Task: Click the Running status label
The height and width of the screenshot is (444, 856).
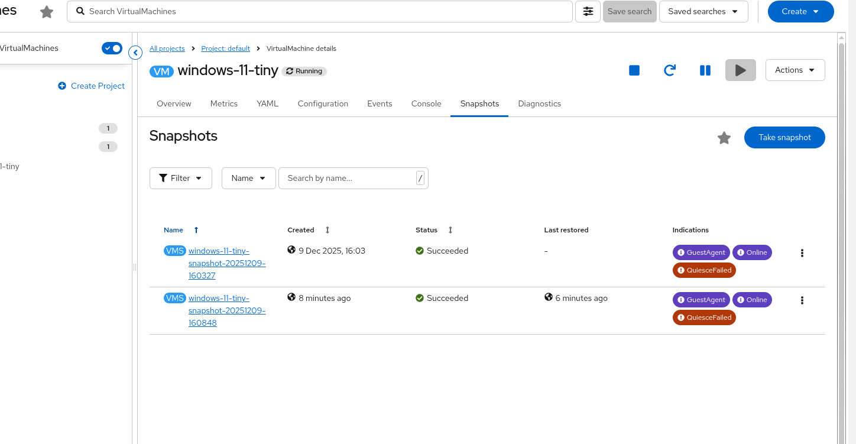Action: (x=304, y=71)
